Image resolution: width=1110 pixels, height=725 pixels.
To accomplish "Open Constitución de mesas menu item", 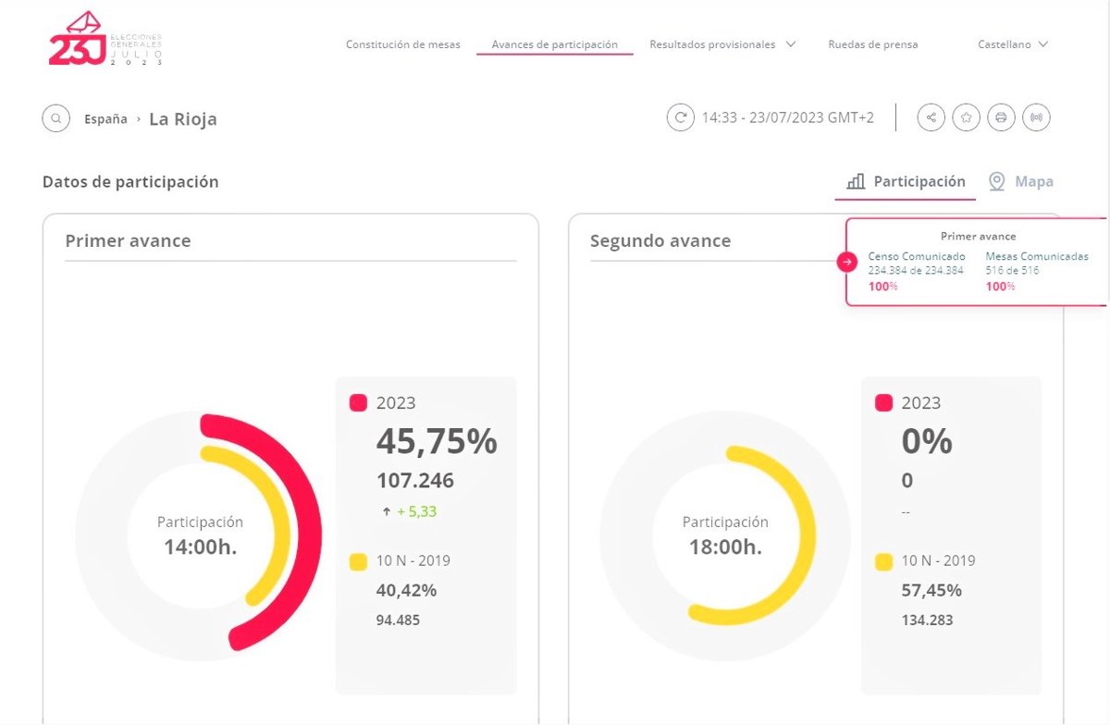I will tap(402, 44).
